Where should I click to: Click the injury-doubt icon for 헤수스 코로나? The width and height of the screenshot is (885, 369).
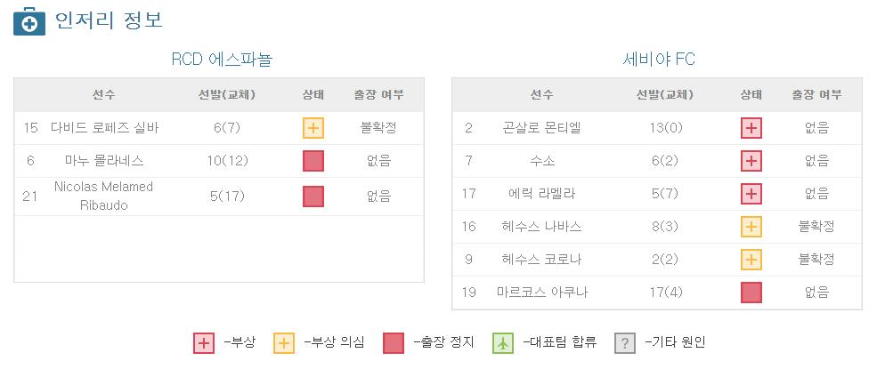tap(751, 260)
